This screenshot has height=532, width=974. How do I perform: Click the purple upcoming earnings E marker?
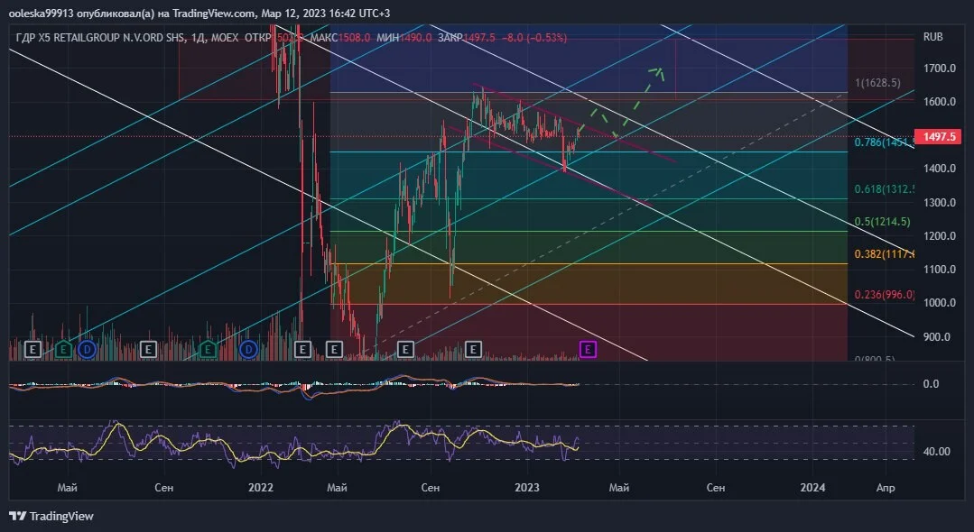tap(588, 350)
